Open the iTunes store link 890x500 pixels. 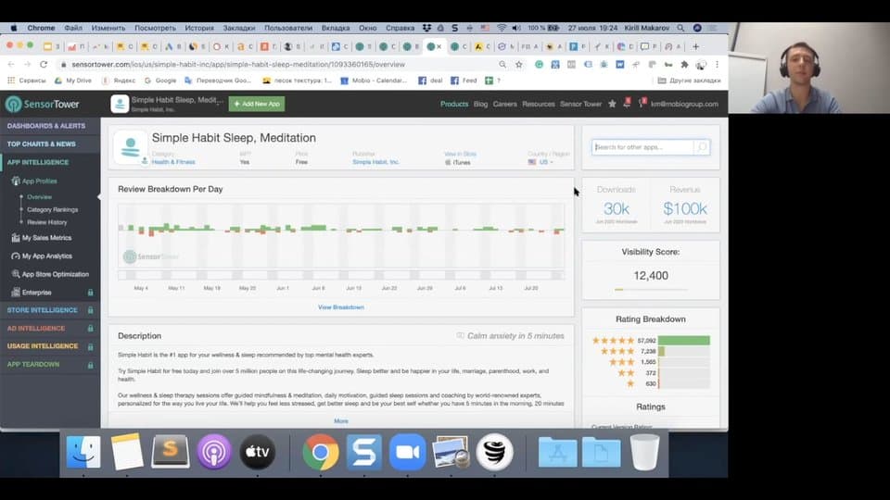pyautogui.click(x=457, y=163)
